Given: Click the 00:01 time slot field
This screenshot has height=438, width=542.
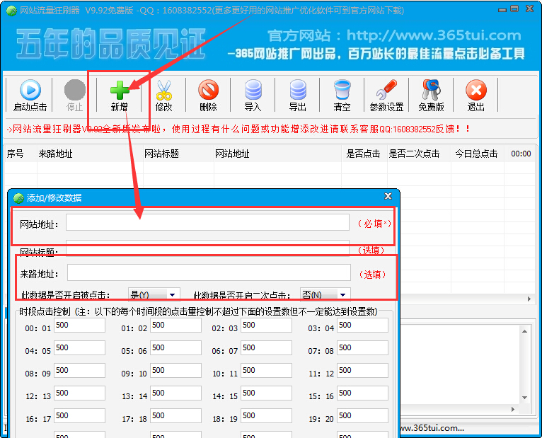Looking at the screenshot, I should (x=79, y=325).
